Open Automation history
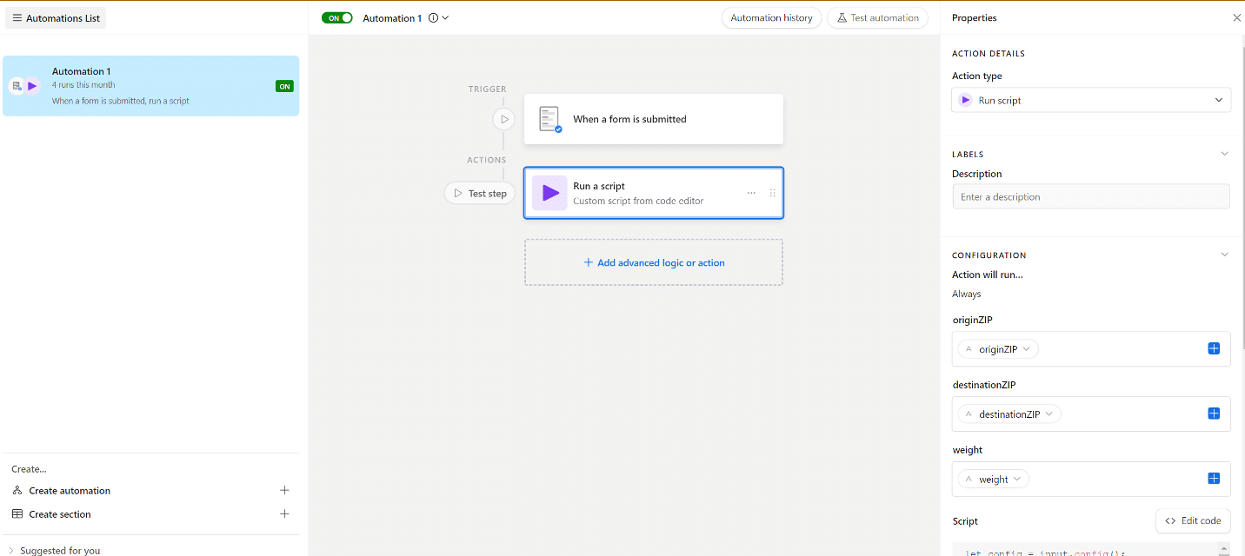Screen dimensions: 1245x556 click(771, 17)
